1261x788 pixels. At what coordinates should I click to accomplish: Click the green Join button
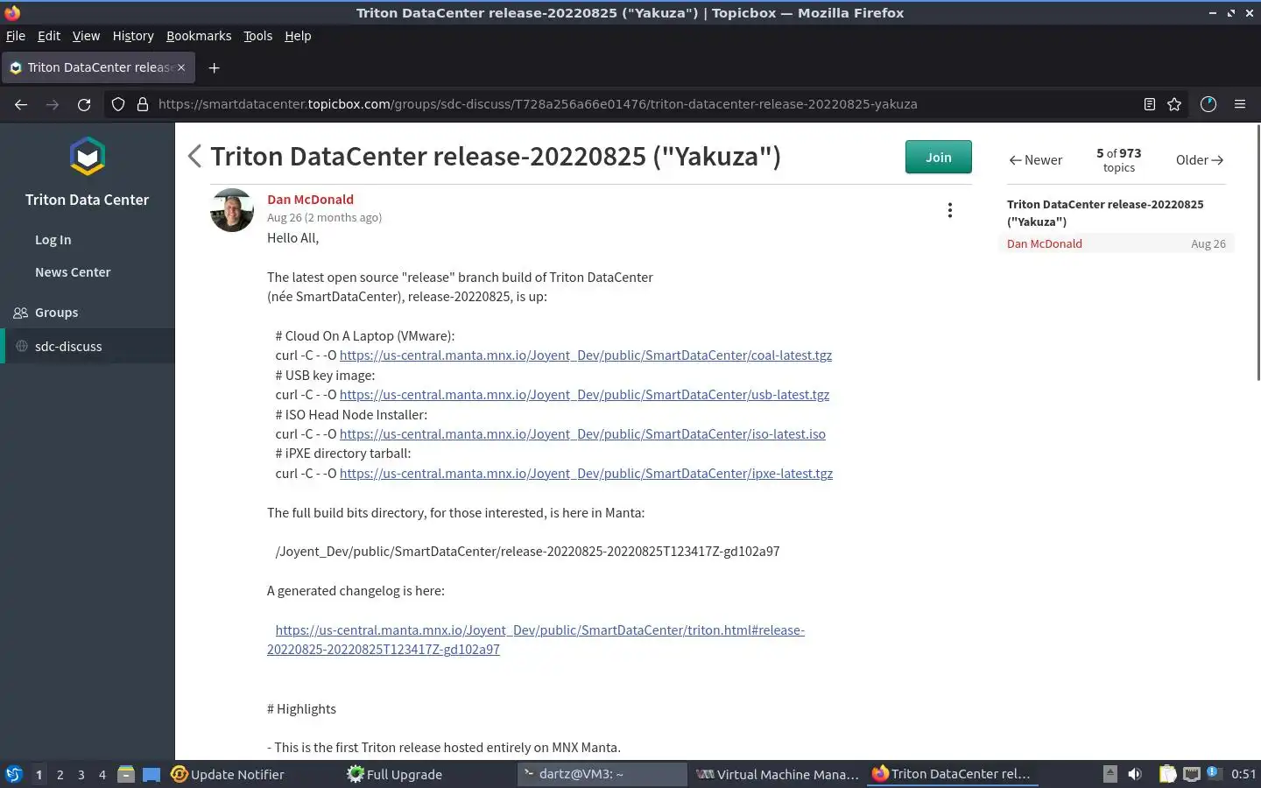(x=938, y=158)
